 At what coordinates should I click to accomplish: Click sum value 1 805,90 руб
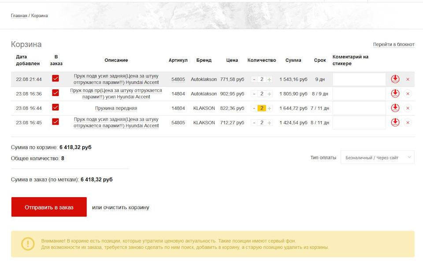pos(293,94)
